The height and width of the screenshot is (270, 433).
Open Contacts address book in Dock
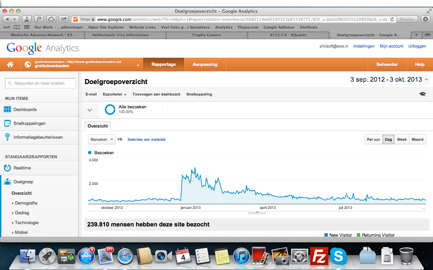pos(145,256)
